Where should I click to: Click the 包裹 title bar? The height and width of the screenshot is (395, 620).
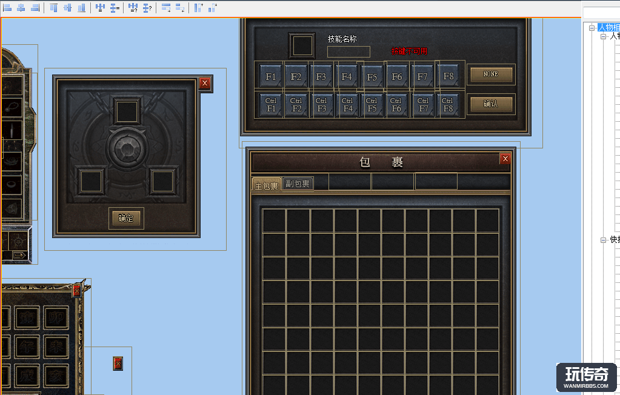(x=381, y=162)
